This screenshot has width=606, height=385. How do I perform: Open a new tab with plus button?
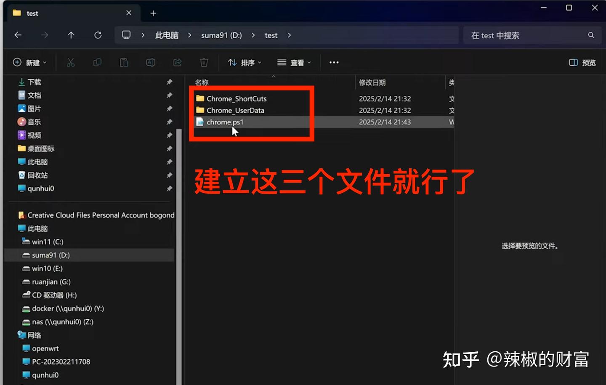[153, 13]
